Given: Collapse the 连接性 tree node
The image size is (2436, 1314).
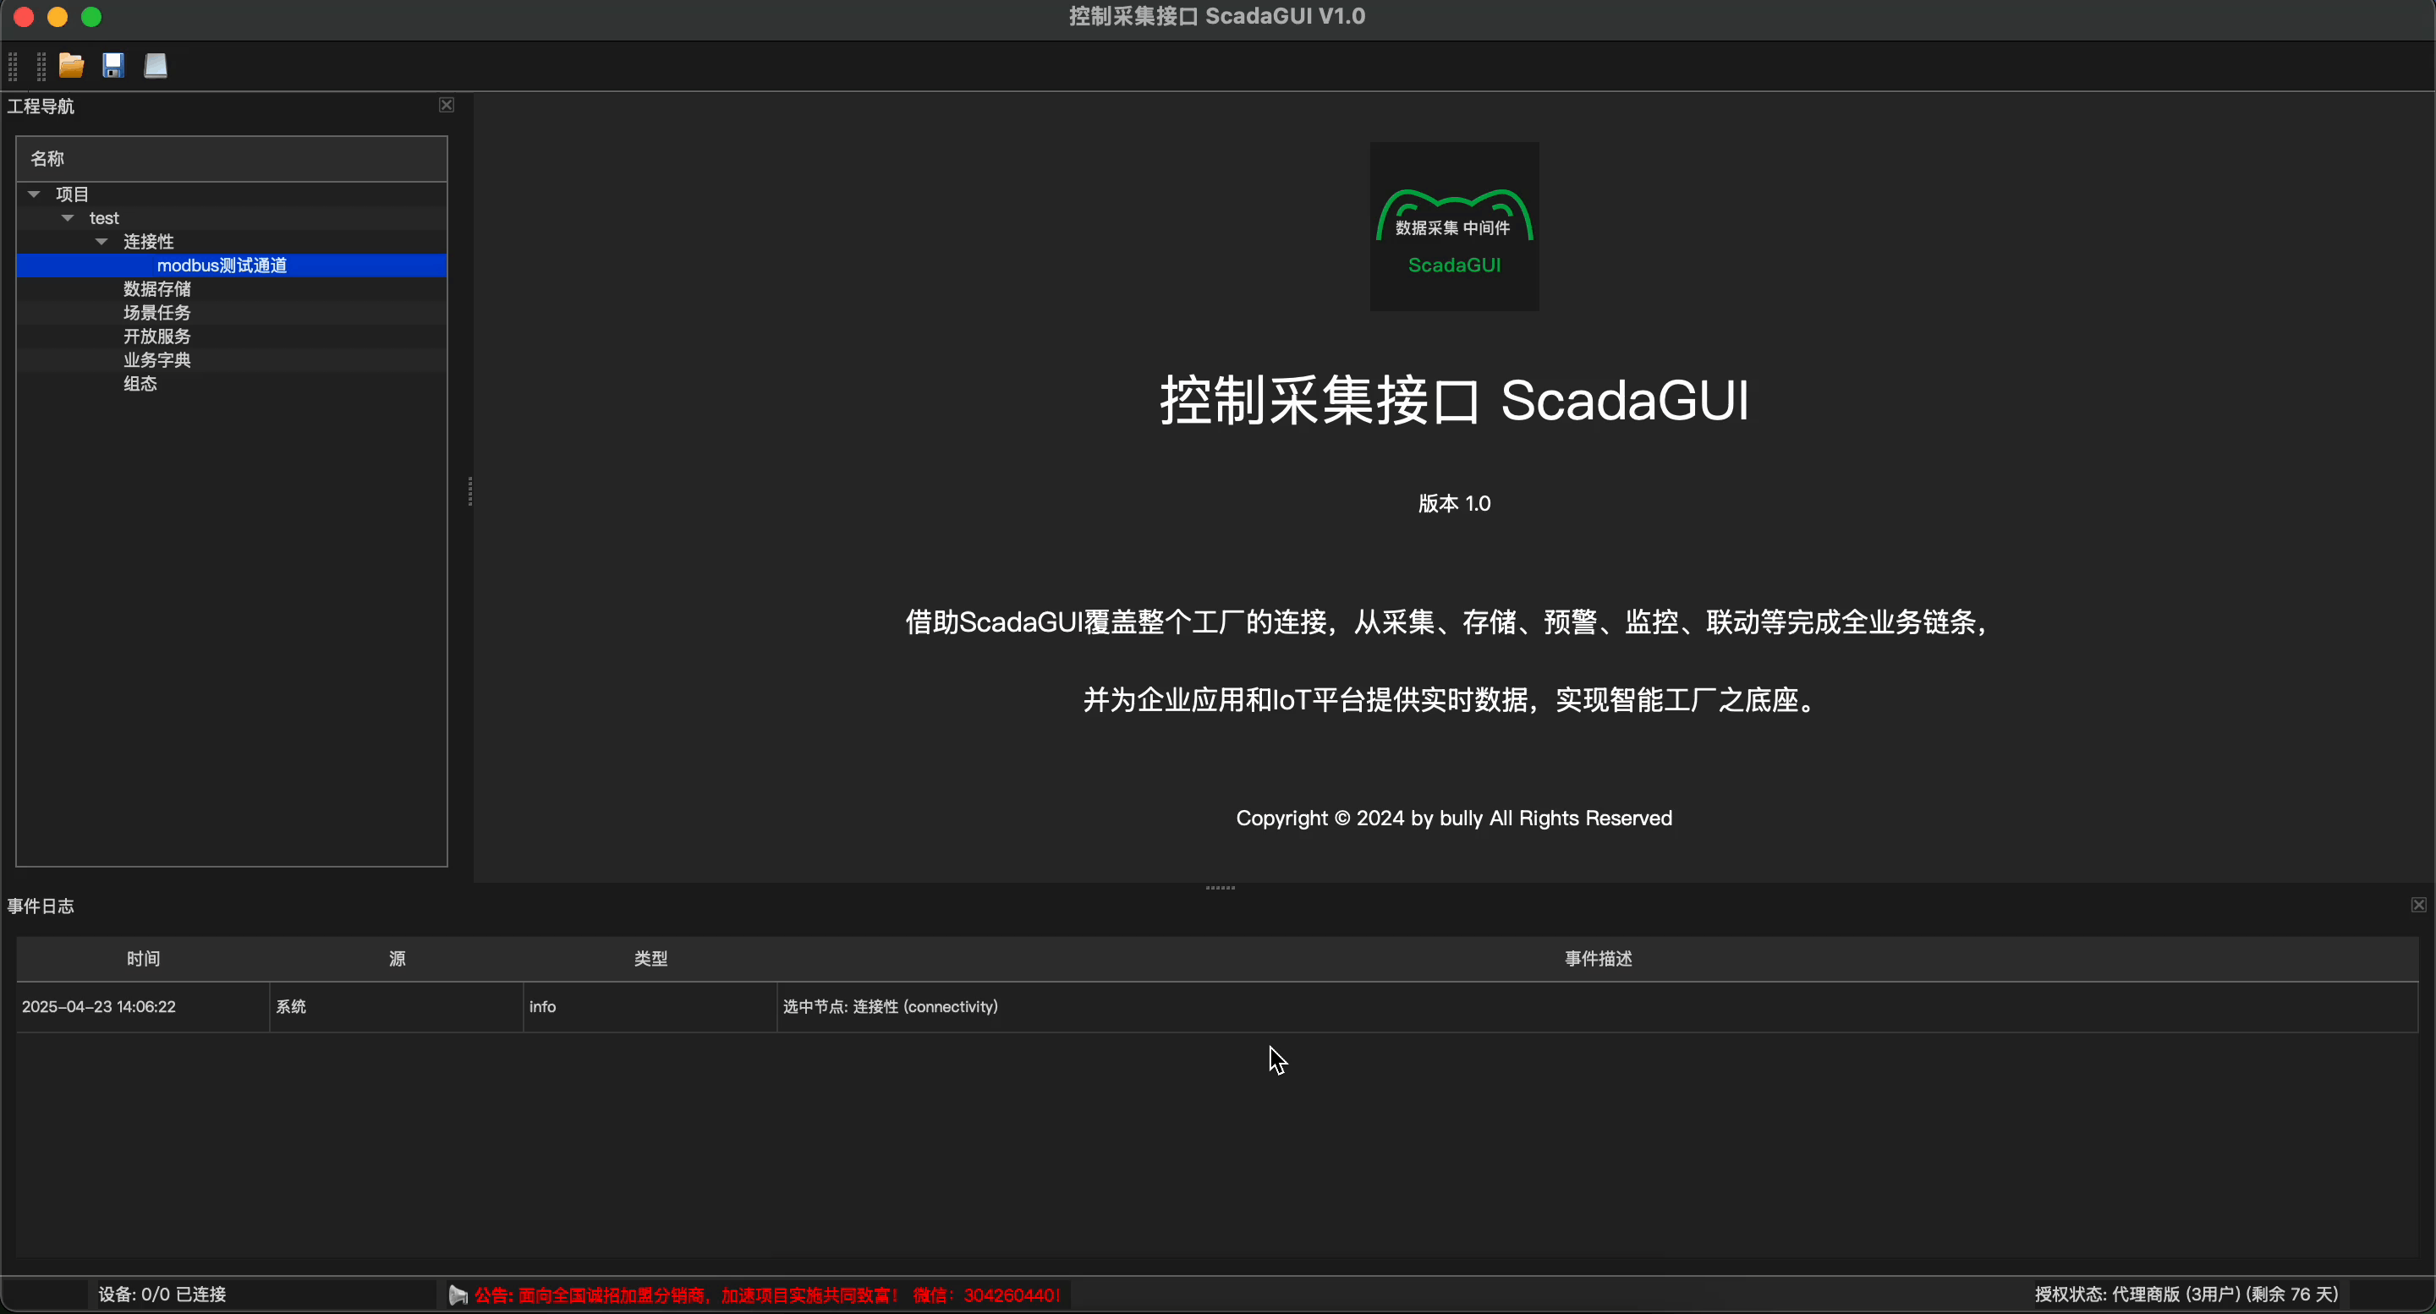Looking at the screenshot, I should tap(102, 241).
